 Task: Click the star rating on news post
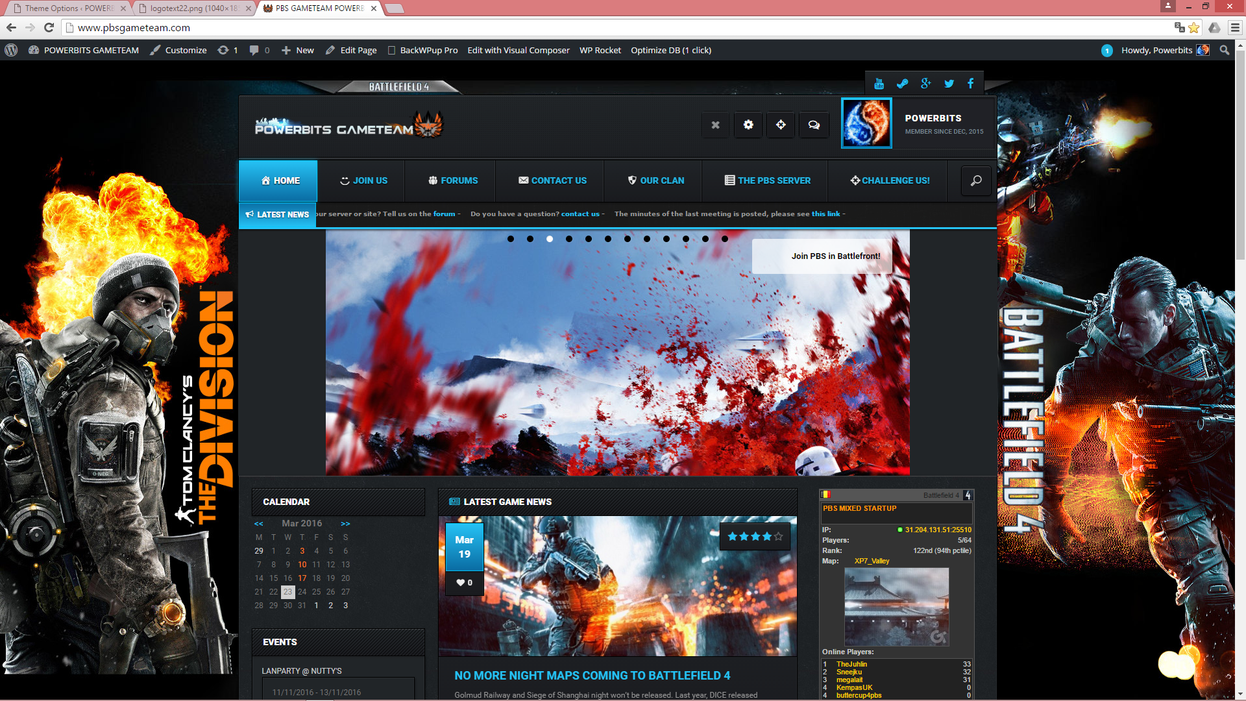tap(755, 537)
